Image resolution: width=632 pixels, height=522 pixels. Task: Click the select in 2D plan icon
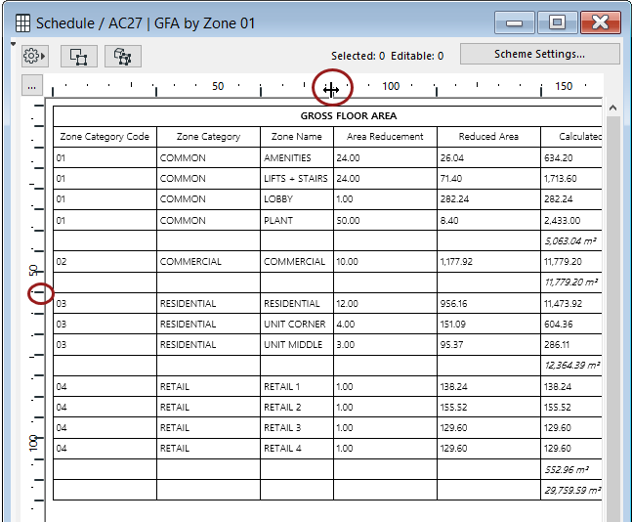[78, 56]
